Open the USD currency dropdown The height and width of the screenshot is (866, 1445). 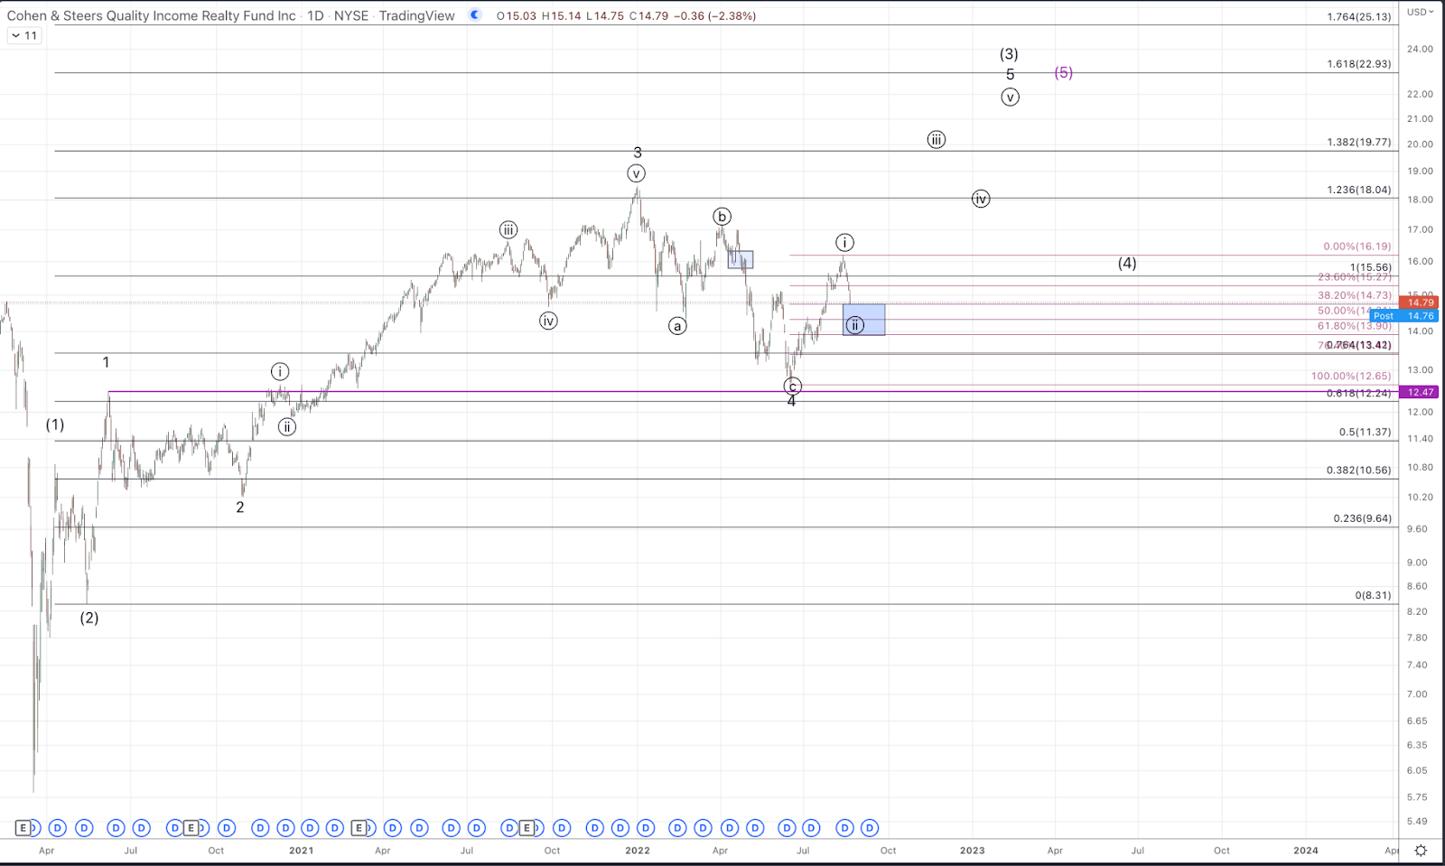pos(1419,12)
